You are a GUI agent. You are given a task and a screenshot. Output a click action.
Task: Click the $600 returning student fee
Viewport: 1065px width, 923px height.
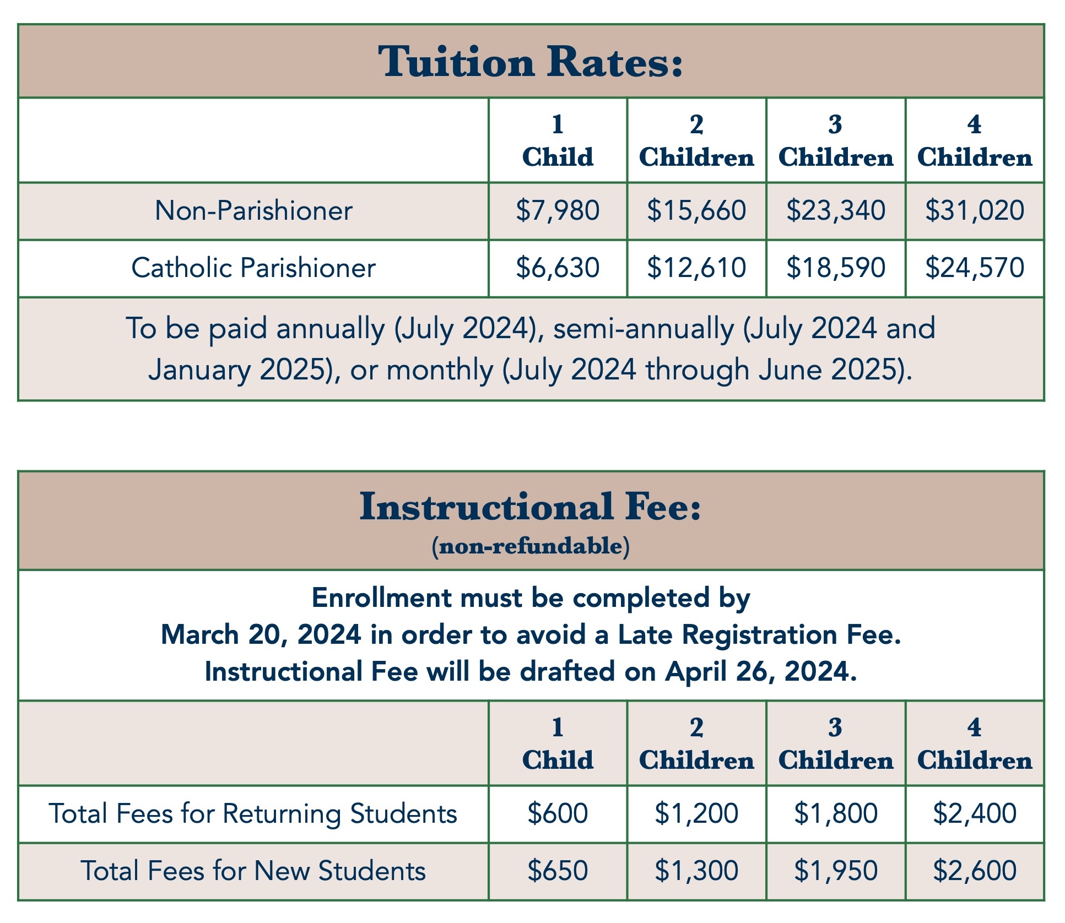pyautogui.click(x=558, y=814)
